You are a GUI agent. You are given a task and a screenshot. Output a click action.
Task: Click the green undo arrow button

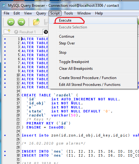11,22
